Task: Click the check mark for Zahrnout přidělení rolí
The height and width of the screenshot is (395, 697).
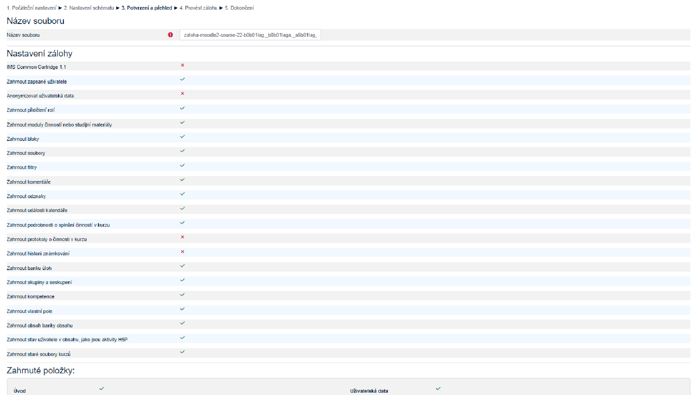Action: click(x=182, y=108)
